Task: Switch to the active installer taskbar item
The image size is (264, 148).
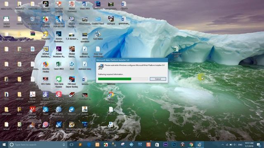Action: [x=200, y=144]
